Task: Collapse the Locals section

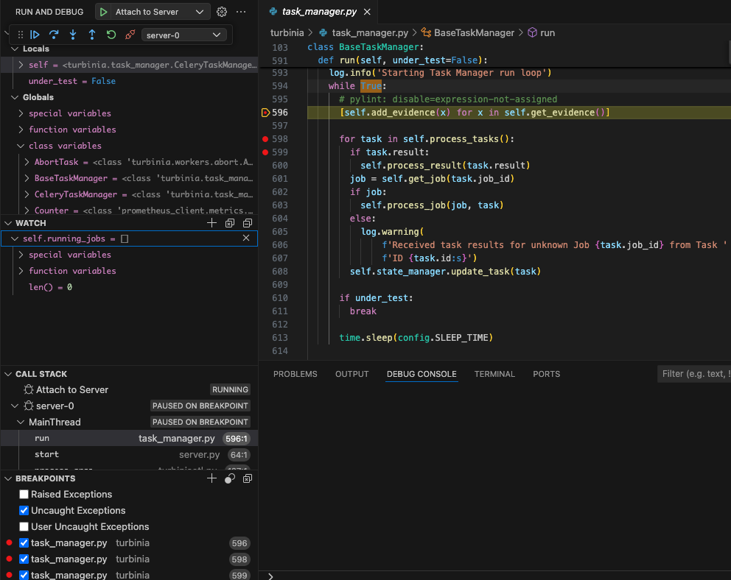Action: coord(15,49)
